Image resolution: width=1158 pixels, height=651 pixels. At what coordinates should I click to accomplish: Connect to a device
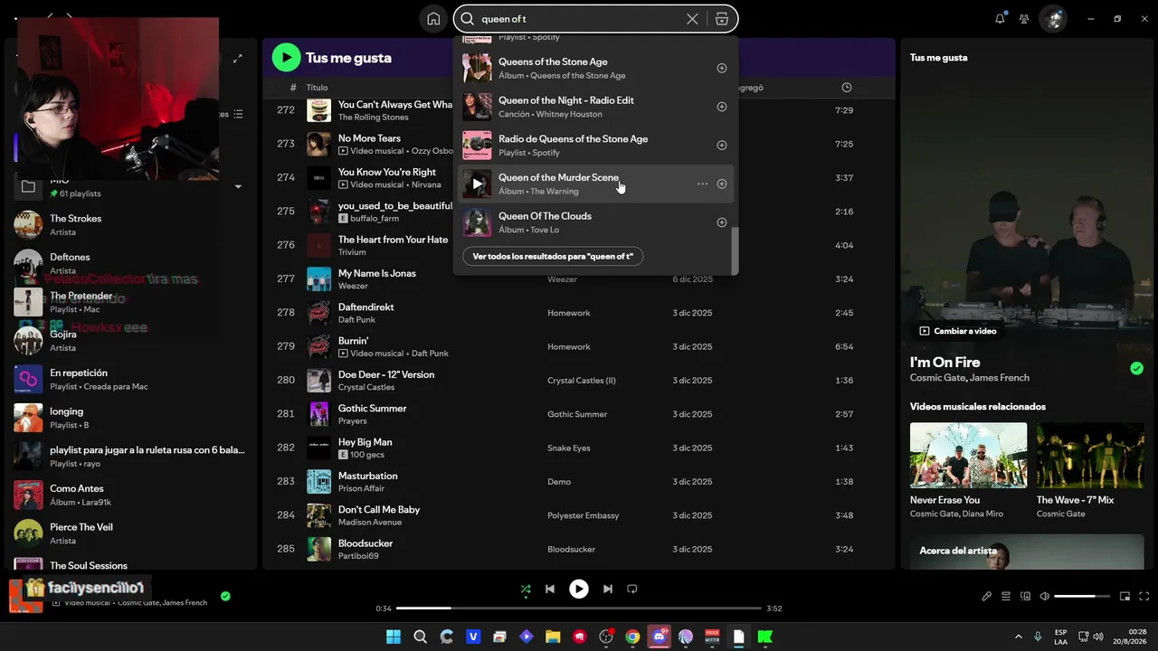(1026, 597)
